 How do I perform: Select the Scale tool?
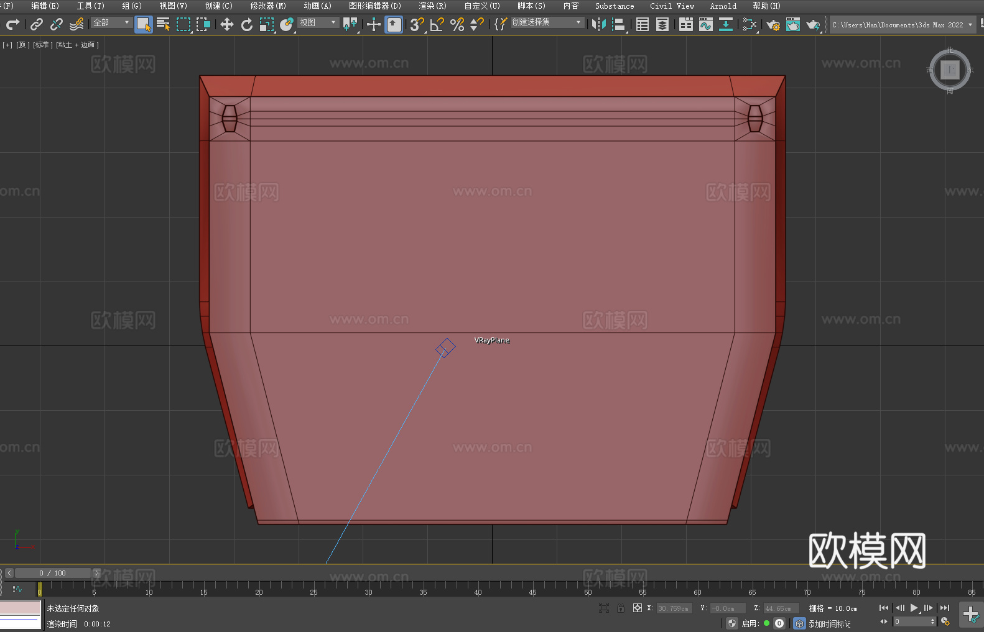pyautogui.click(x=267, y=24)
